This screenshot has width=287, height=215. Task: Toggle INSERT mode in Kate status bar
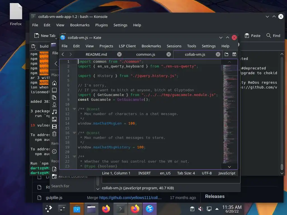144,173
